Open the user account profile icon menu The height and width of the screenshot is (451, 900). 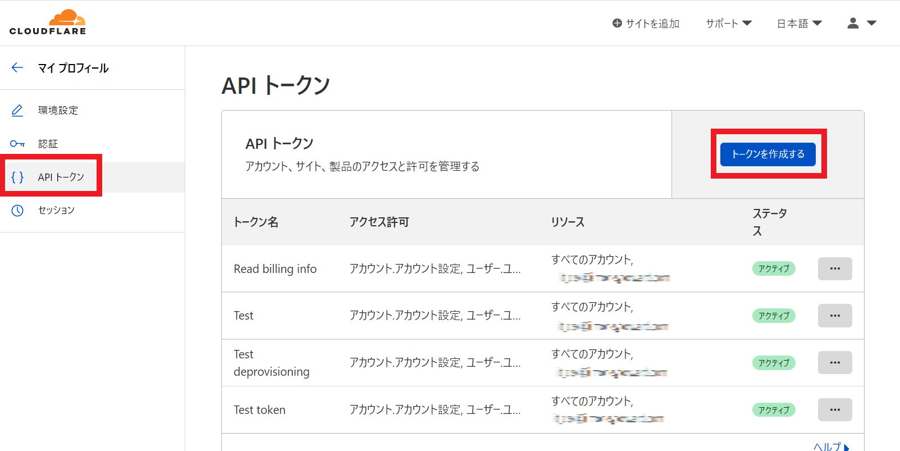[853, 23]
